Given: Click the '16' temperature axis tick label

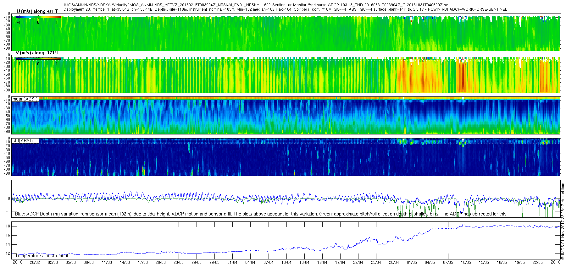Looking at the screenshot, I should [8, 235].
